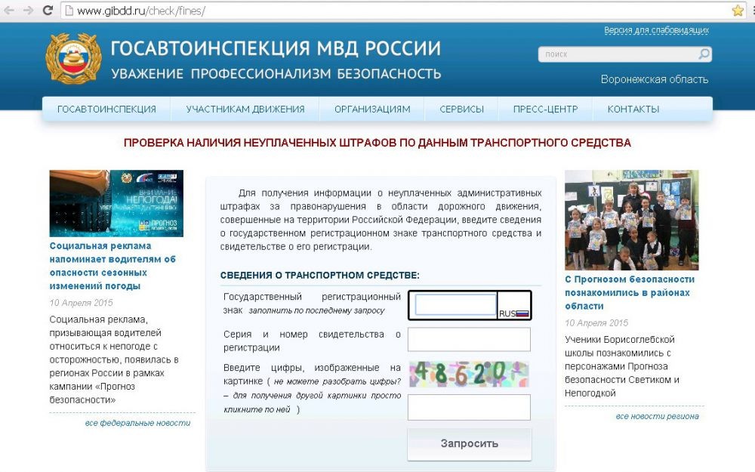Image resolution: width=755 pixels, height=472 pixels.
Task: Open the ОРГАНИЗАЦИЯМ menu
Action: (372, 110)
